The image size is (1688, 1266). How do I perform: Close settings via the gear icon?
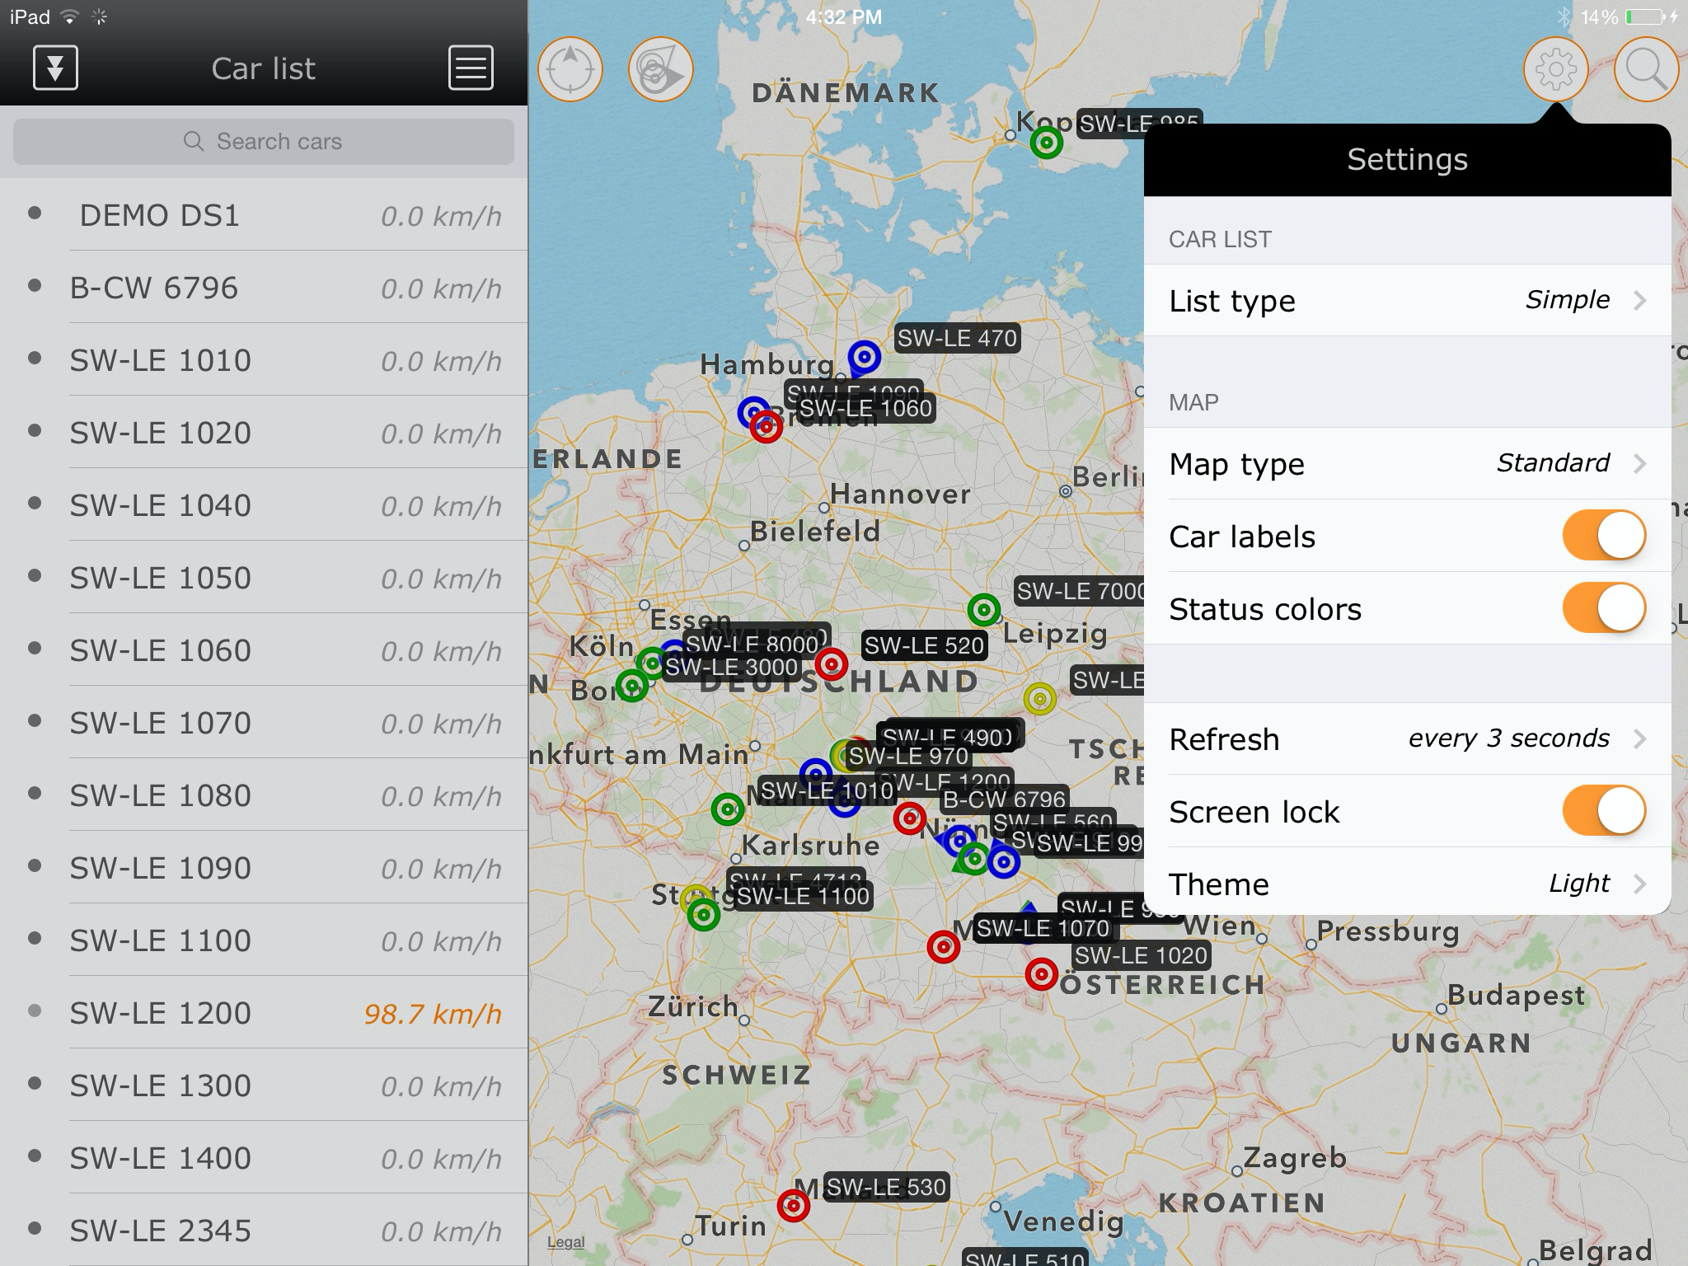1555,69
